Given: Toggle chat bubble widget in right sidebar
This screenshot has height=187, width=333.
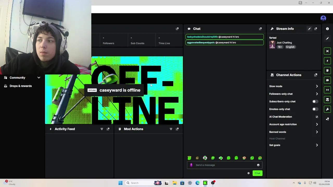Looking at the screenshot, I should point(328,80).
